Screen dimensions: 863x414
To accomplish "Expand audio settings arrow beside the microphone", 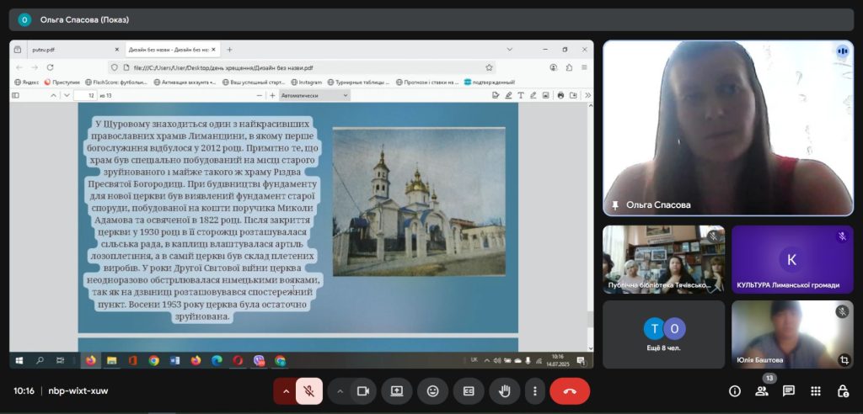I will pyautogui.click(x=287, y=391).
